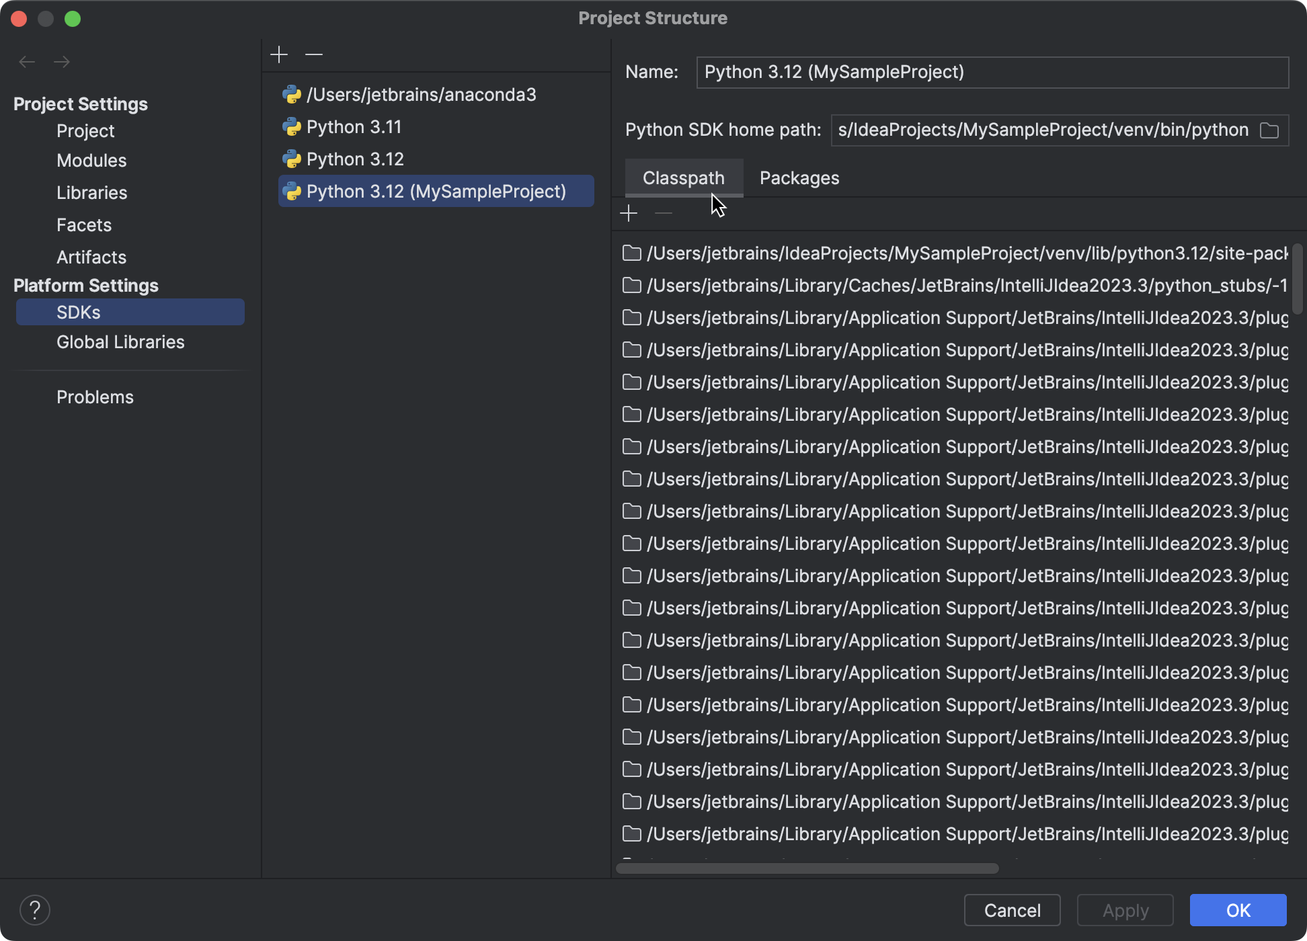
Task: Click the SDK Name input field
Action: (x=992, y=73)
